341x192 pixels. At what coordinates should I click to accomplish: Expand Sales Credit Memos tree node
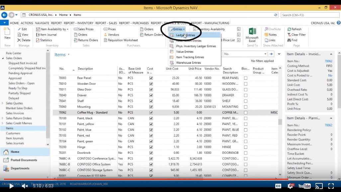point(3,123)
